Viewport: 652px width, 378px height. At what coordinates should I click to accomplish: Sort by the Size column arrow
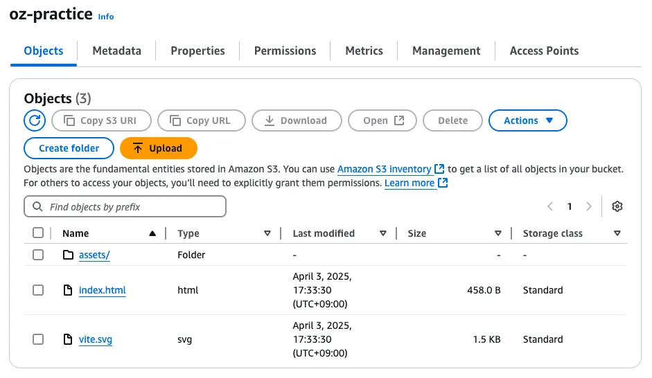pyautogui.click(x=497, y=233)
